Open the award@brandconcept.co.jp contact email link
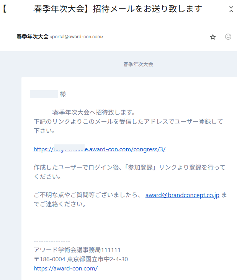The height and width of the screenshot is (280, 237). click(182, 195)
